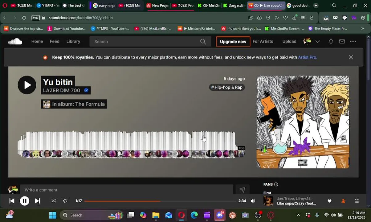The width and height of the screenshot is (371, 222).
Task: Open the LAZER DIM 700 artist link
Action: [x=62, y=90]
